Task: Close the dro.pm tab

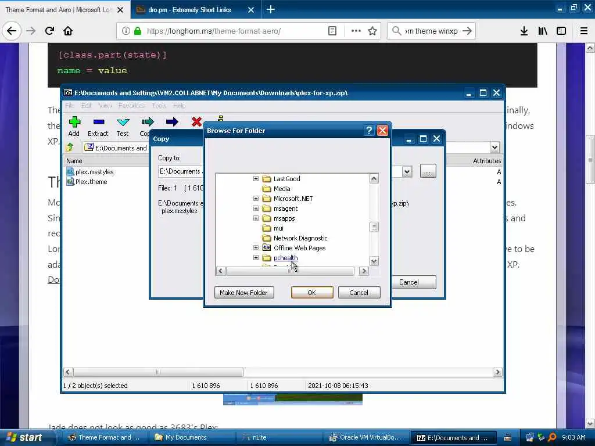Action: (x=251, y=10)
